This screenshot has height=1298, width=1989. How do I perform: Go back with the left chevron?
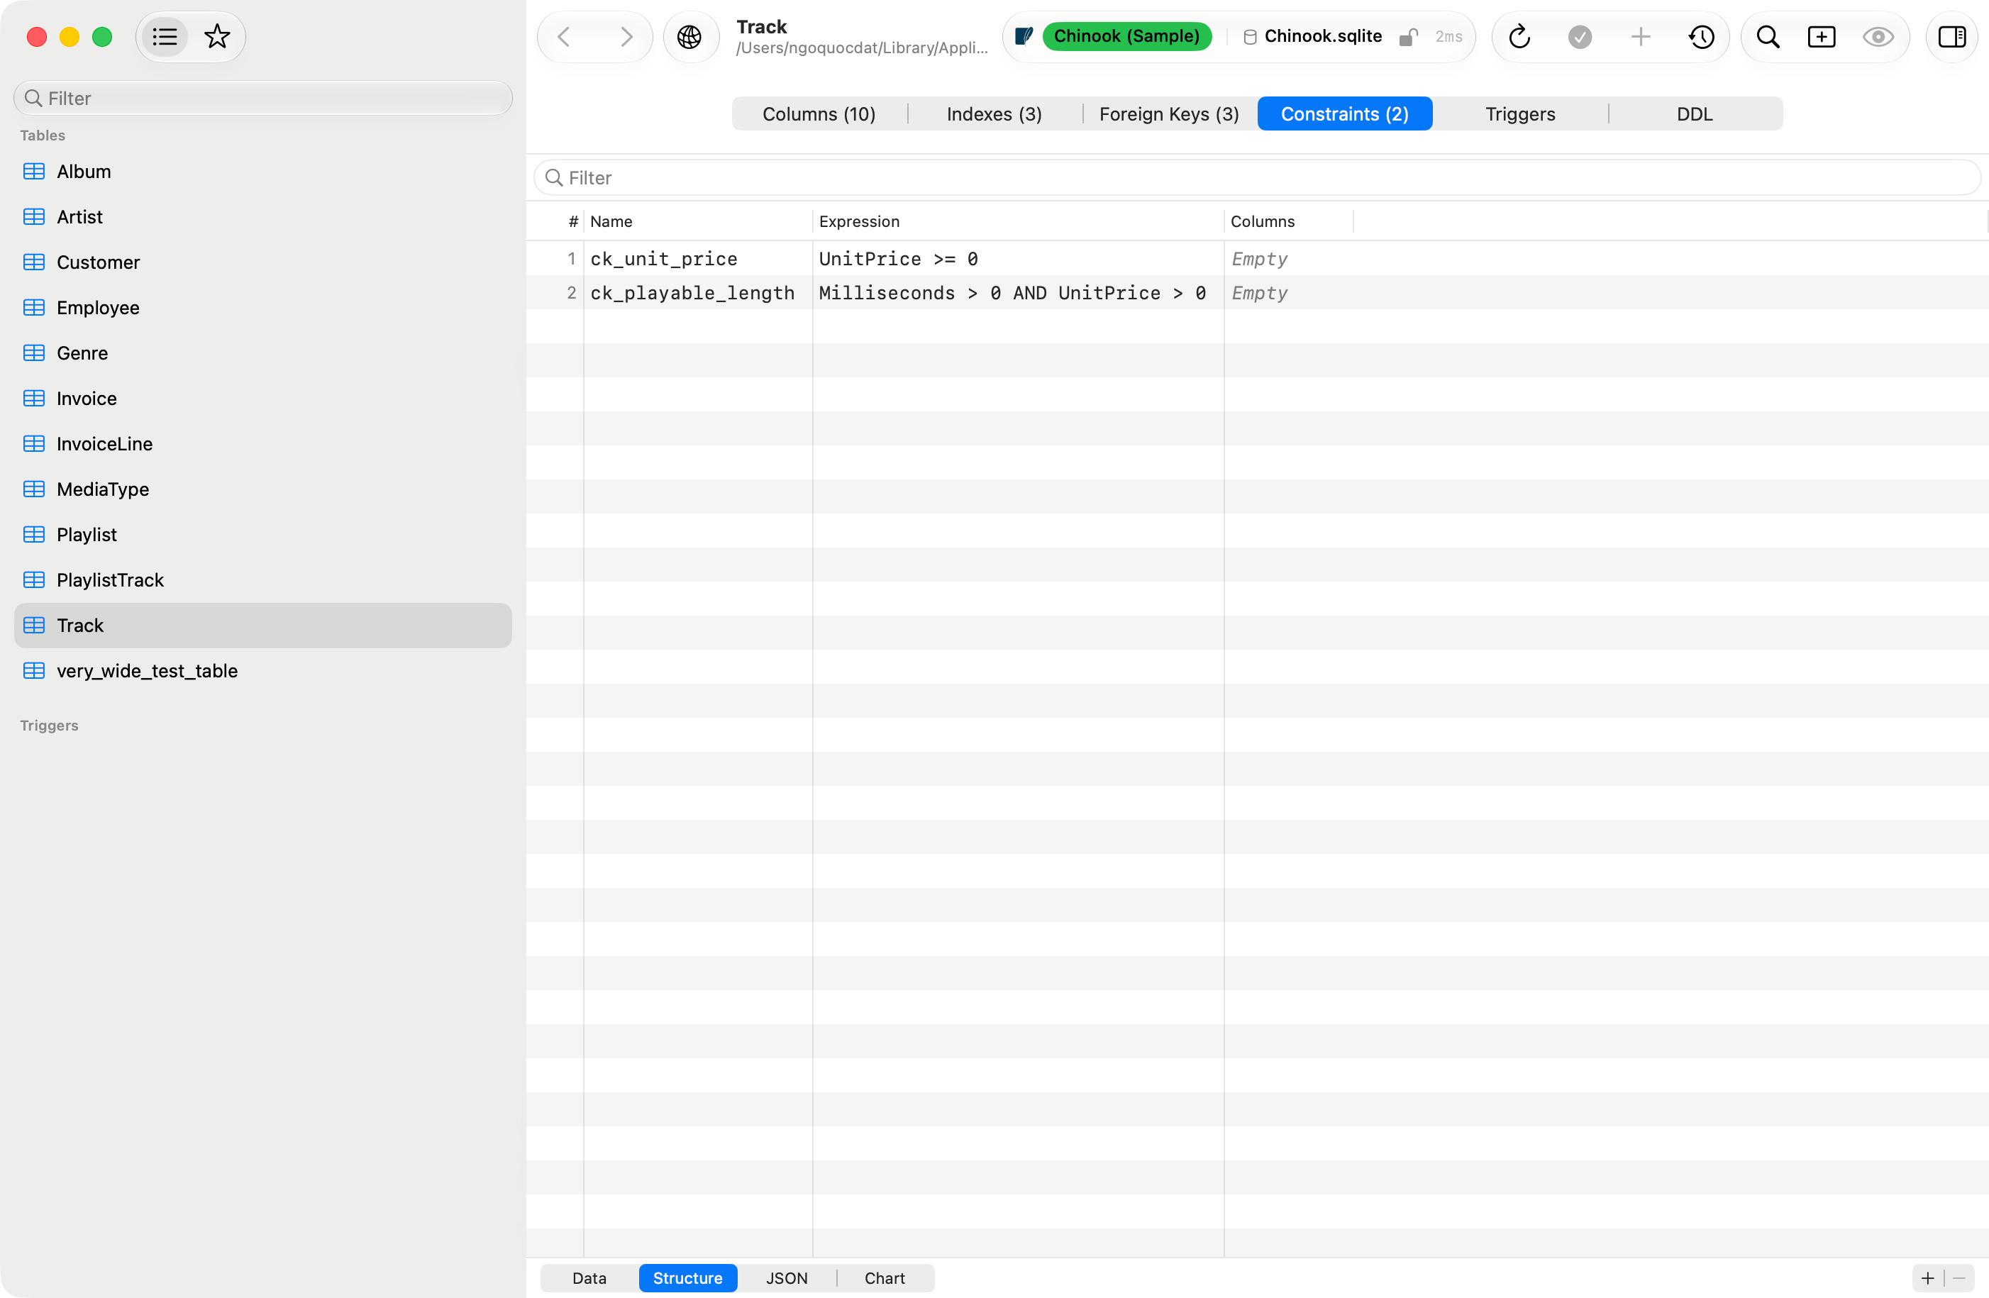(x=564, y=37)
